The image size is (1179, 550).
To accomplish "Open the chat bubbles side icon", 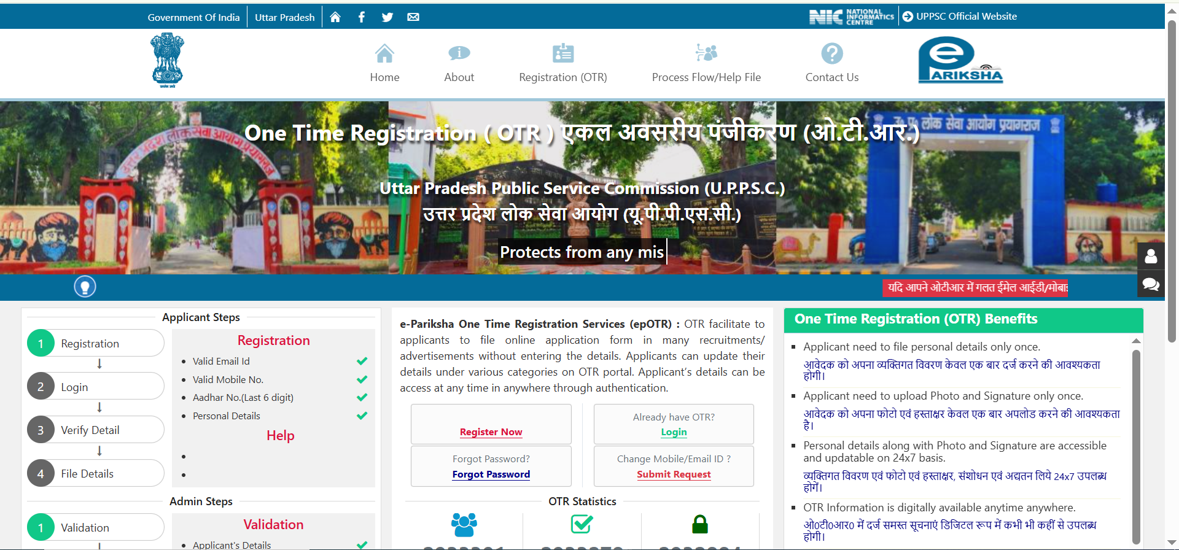I will click(1151, 284).
